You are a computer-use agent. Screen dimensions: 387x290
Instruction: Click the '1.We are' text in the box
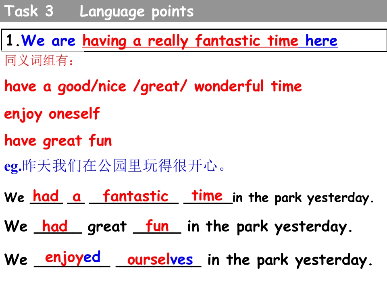[41, 41]
